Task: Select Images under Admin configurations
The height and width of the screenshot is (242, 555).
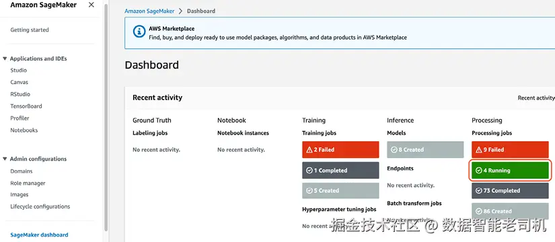Action: (20, 194)
